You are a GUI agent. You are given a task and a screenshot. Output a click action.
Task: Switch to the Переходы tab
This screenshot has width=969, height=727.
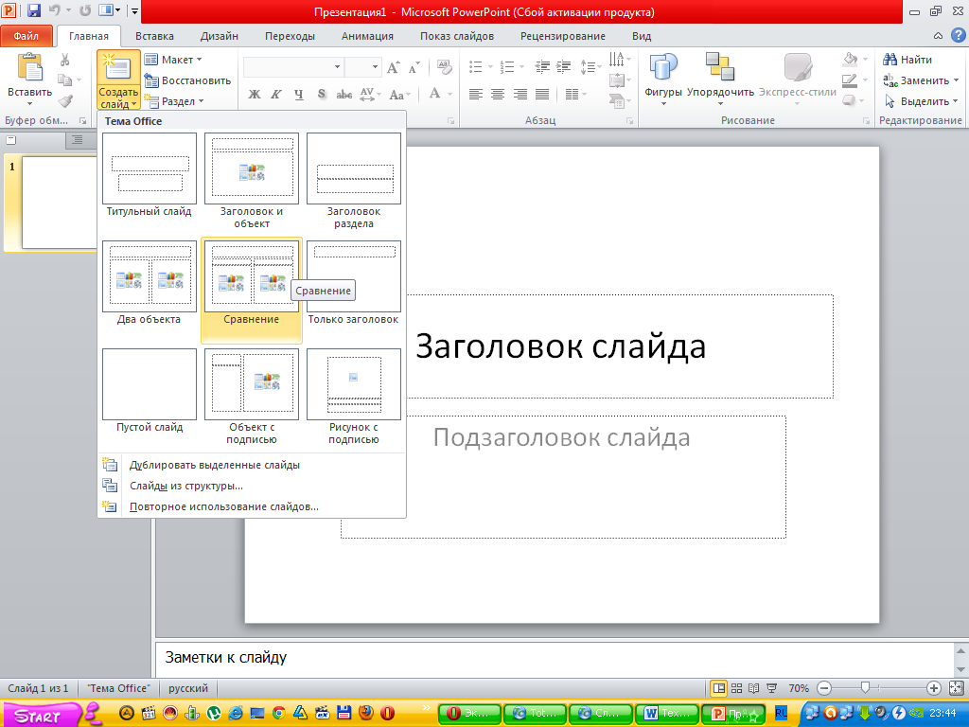coord(290,36)
